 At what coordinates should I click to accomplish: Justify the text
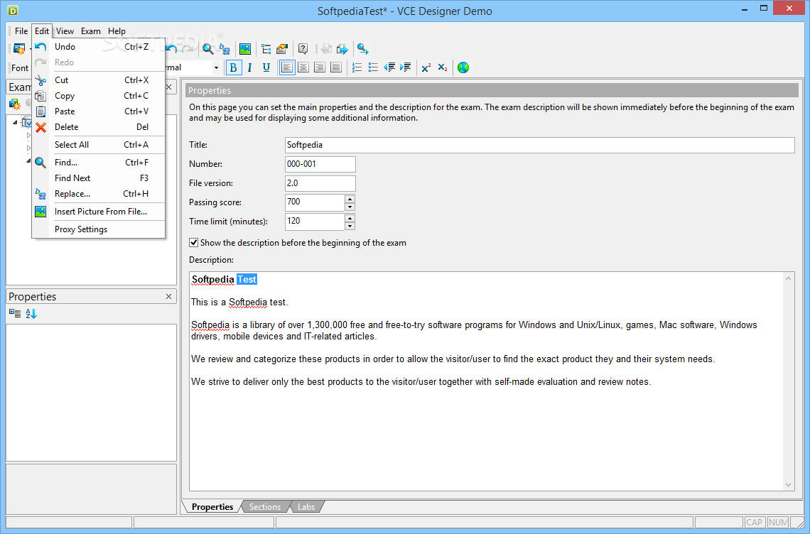(336, 67)
